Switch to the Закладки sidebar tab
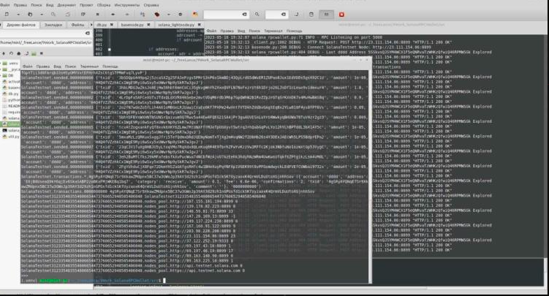This screenshot has width=549, height=296. [53, 25]
